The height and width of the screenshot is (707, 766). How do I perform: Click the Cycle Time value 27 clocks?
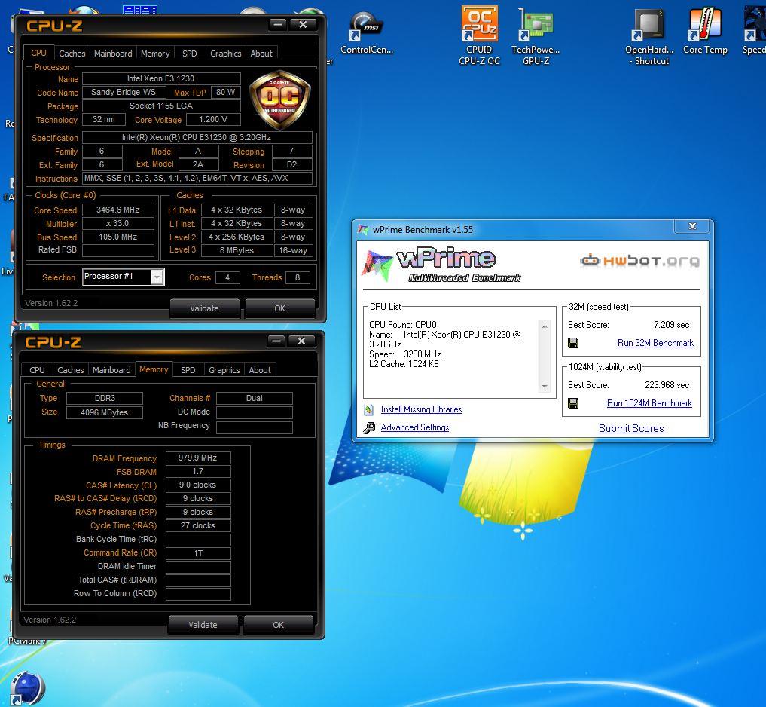point(198,525)
